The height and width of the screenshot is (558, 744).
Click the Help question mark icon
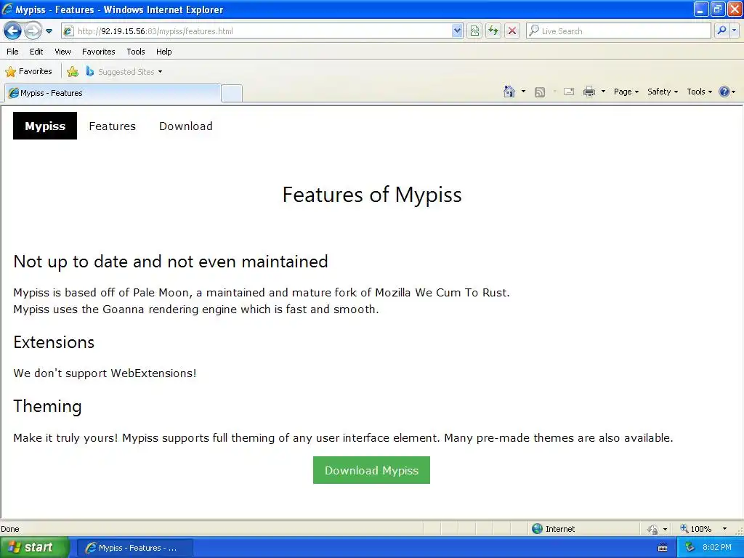click(724, 92)
